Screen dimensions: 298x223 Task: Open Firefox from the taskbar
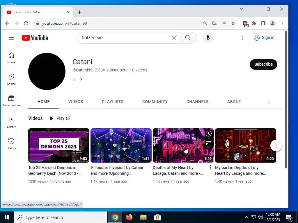(129, 217)
